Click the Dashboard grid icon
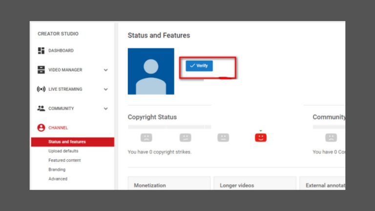The height and width of the screenshot is (211, 375). point(41,50)
